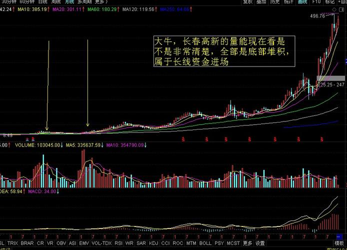Image resolution: width=347 pixels, height=250 pixels.
Task: Open F10 company info
Action: coord(316,2)
